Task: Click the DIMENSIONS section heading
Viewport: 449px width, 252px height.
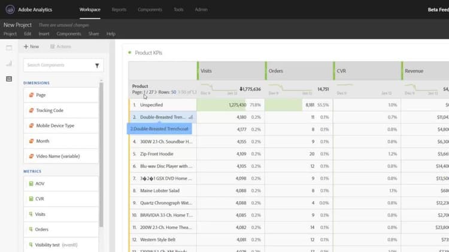Action: [x=37, y=83]
